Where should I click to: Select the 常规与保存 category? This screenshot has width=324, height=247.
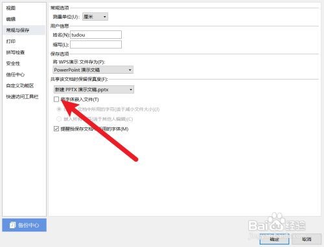pyautogui.click(x=24, y=30)
